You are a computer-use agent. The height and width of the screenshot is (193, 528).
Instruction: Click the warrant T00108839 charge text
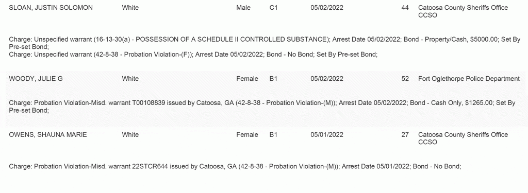[262, 107]
